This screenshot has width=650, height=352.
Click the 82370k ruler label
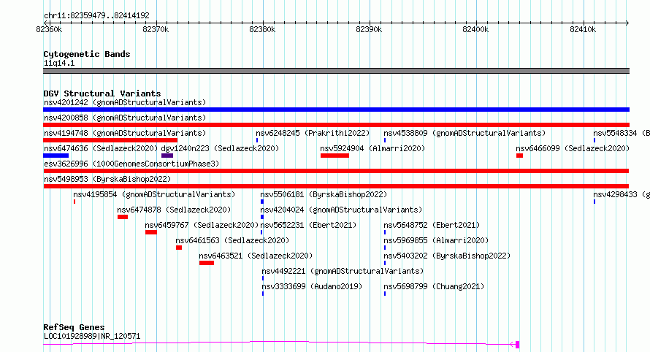pos(156,29)
